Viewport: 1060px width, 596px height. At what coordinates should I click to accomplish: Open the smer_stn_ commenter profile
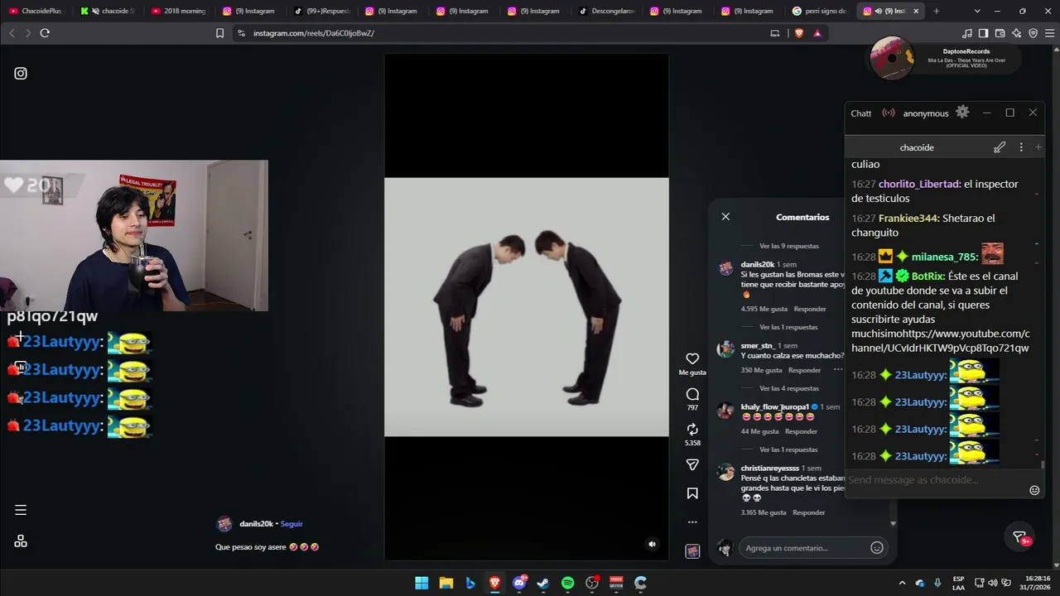tap(757, 345)
